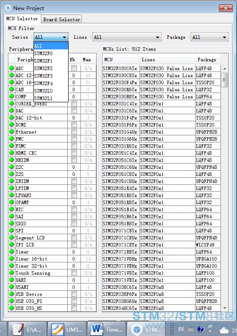Collapse the Series dropdown
This screenshot has height=336, width=237.
[64, 37]
